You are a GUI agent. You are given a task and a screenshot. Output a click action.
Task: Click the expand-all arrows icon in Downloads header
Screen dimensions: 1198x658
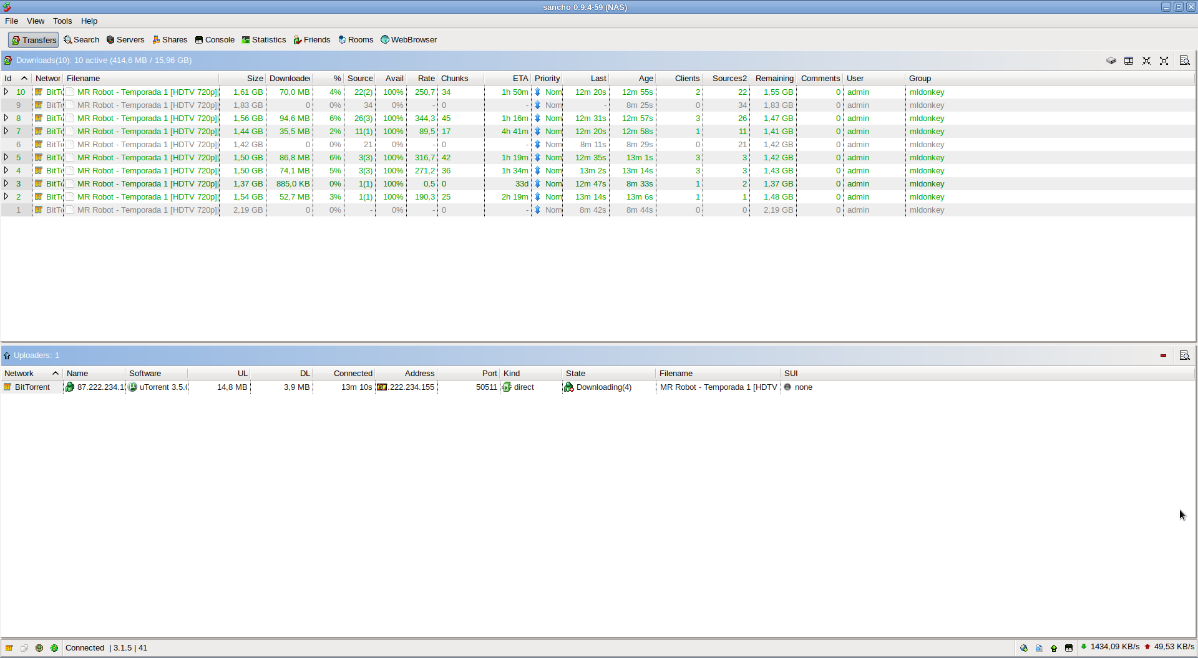pos(1164,60)
